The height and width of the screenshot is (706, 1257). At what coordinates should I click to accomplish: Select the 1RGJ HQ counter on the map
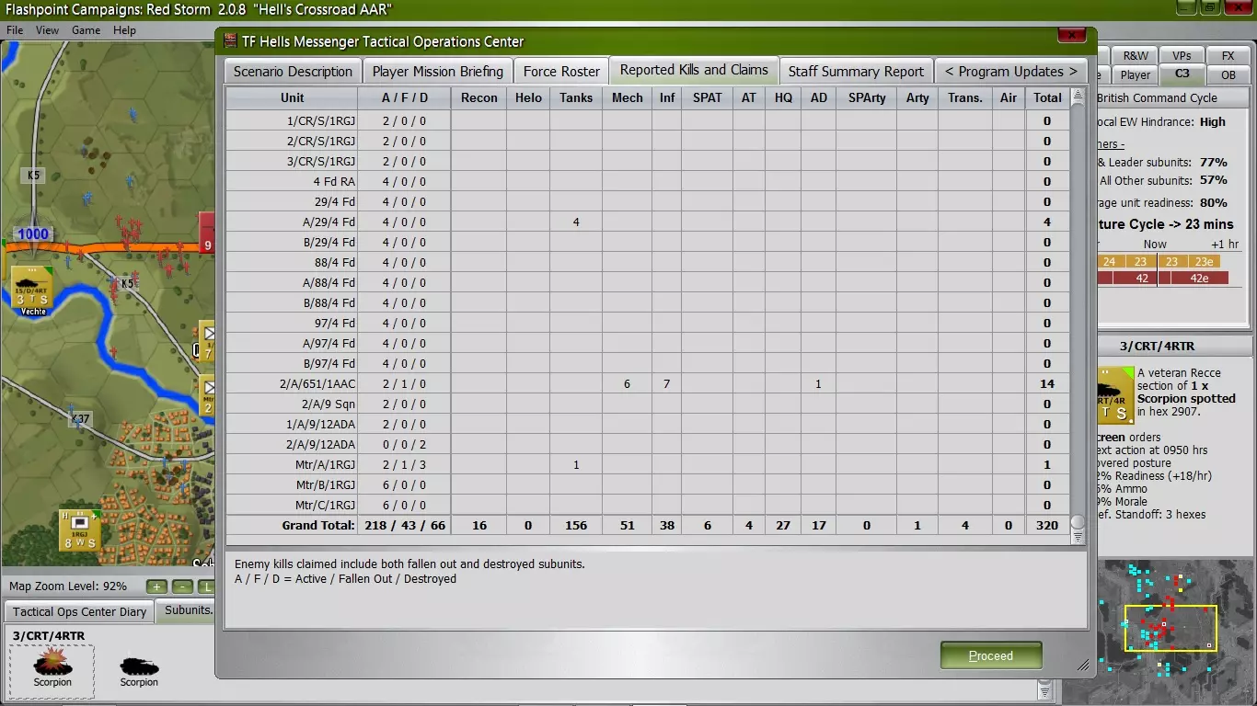coord(79,530)
